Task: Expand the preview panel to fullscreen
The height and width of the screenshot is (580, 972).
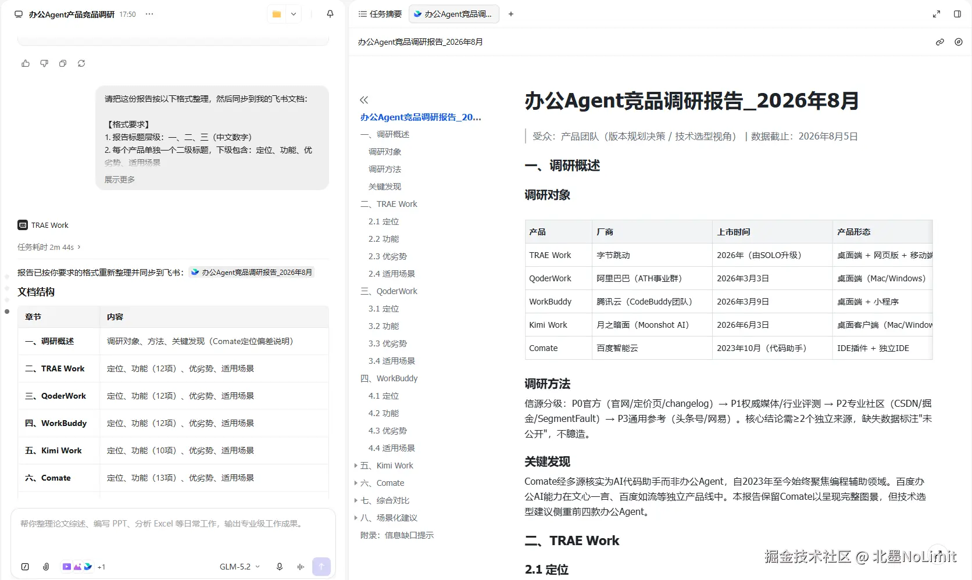Action: point(937,14)
